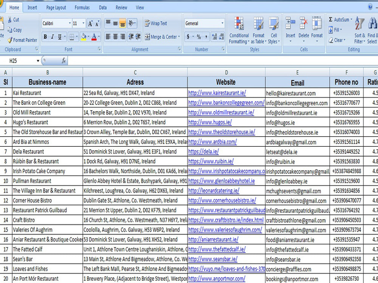378x283 pixels.
Task: Open the font color dropdown arrow
Action: pos(99,37)
